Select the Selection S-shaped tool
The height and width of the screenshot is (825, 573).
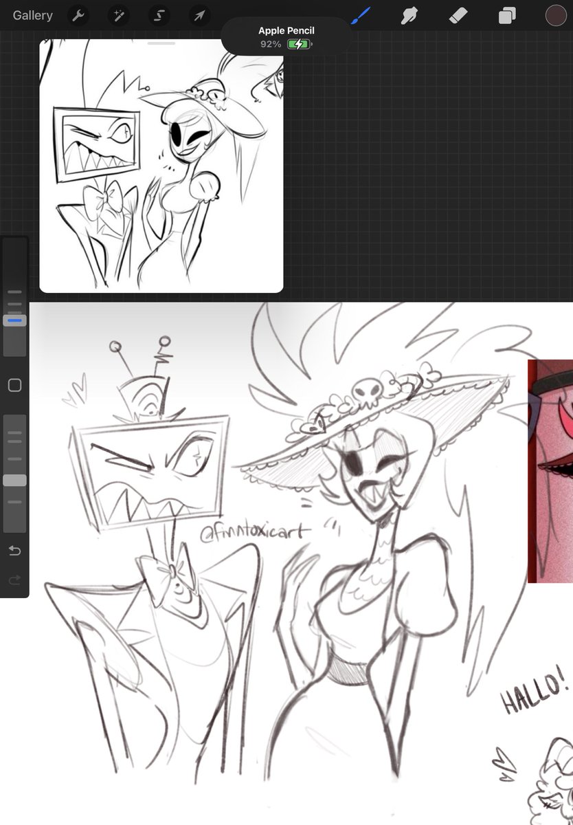tap(159, 15)
